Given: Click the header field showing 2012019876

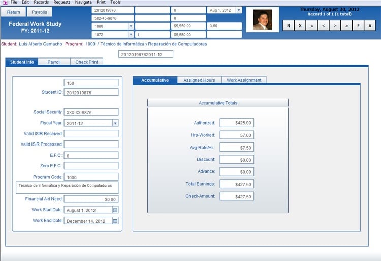Looking at the screenshot, I should [x=113, y=10].
